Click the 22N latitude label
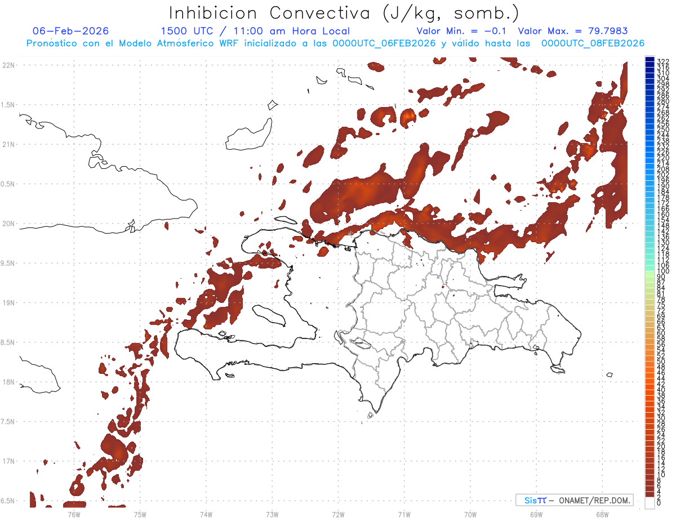The image size is (676, 522). coord(8,65)
